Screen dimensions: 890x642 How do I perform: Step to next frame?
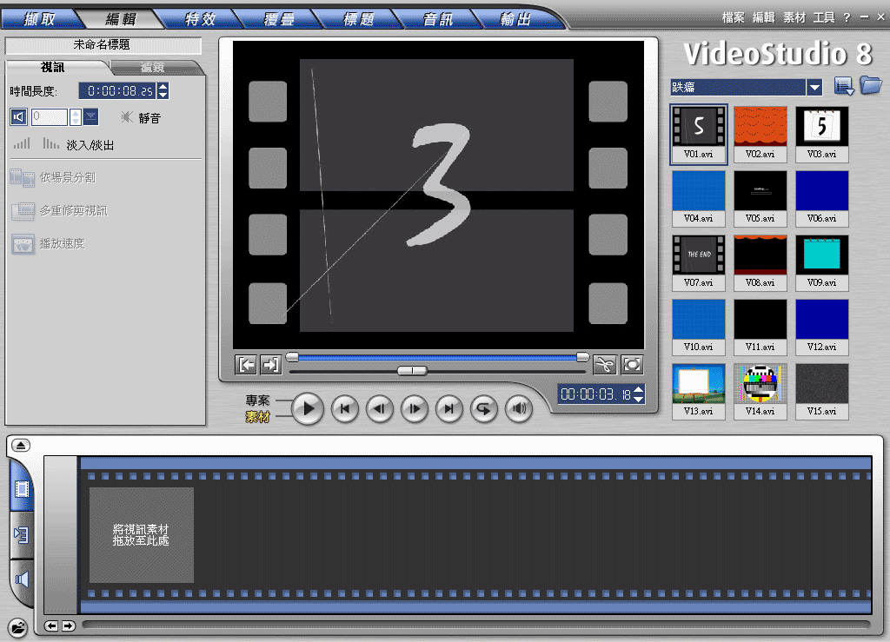415,408
